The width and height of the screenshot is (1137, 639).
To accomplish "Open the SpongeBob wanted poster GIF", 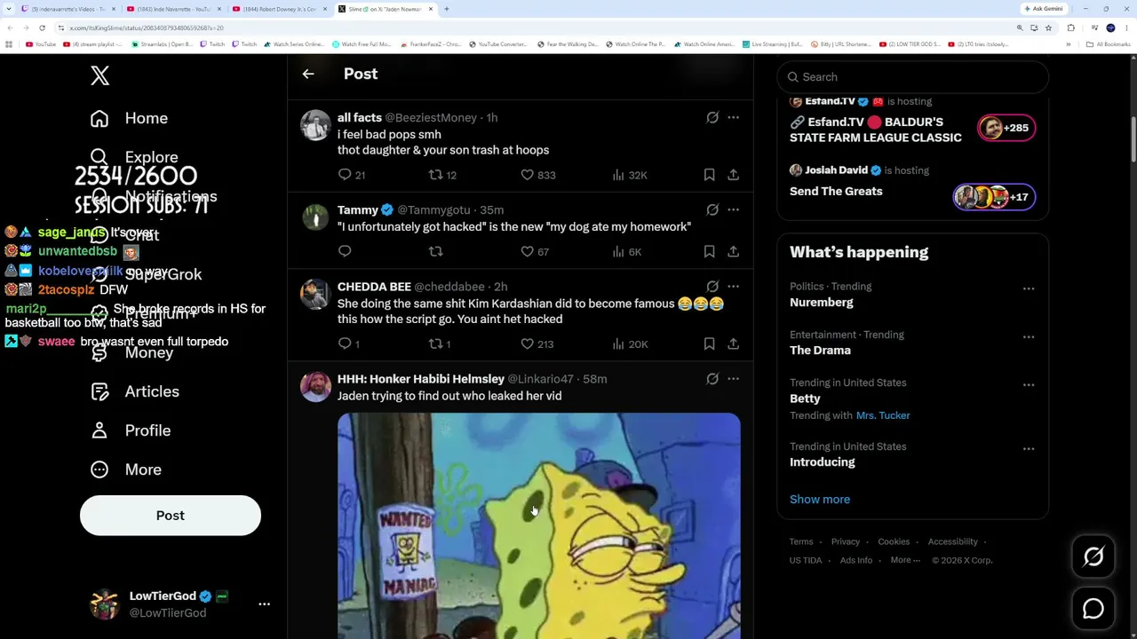I will [538, 525].
